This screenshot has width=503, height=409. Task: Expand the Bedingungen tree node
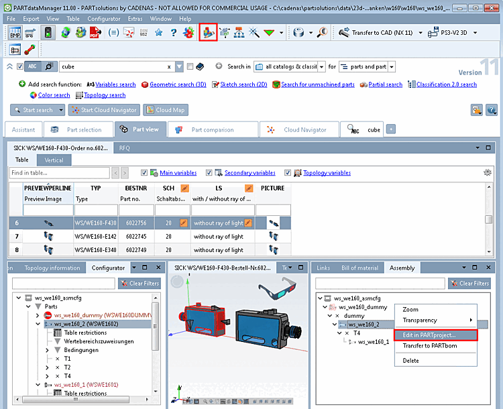coord(47,350)
